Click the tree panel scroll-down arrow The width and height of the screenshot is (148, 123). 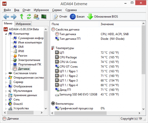pyautogui.click(x=46, y=109)
